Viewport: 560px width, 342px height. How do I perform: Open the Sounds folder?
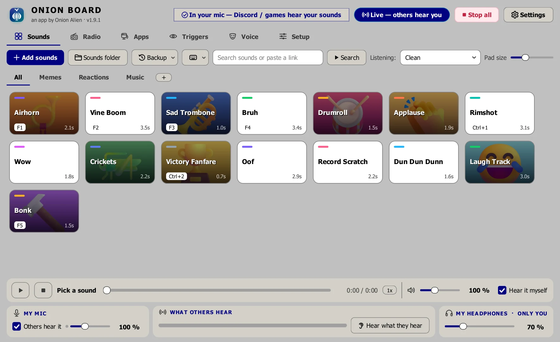pyautogui.click(x=98, y=58)
